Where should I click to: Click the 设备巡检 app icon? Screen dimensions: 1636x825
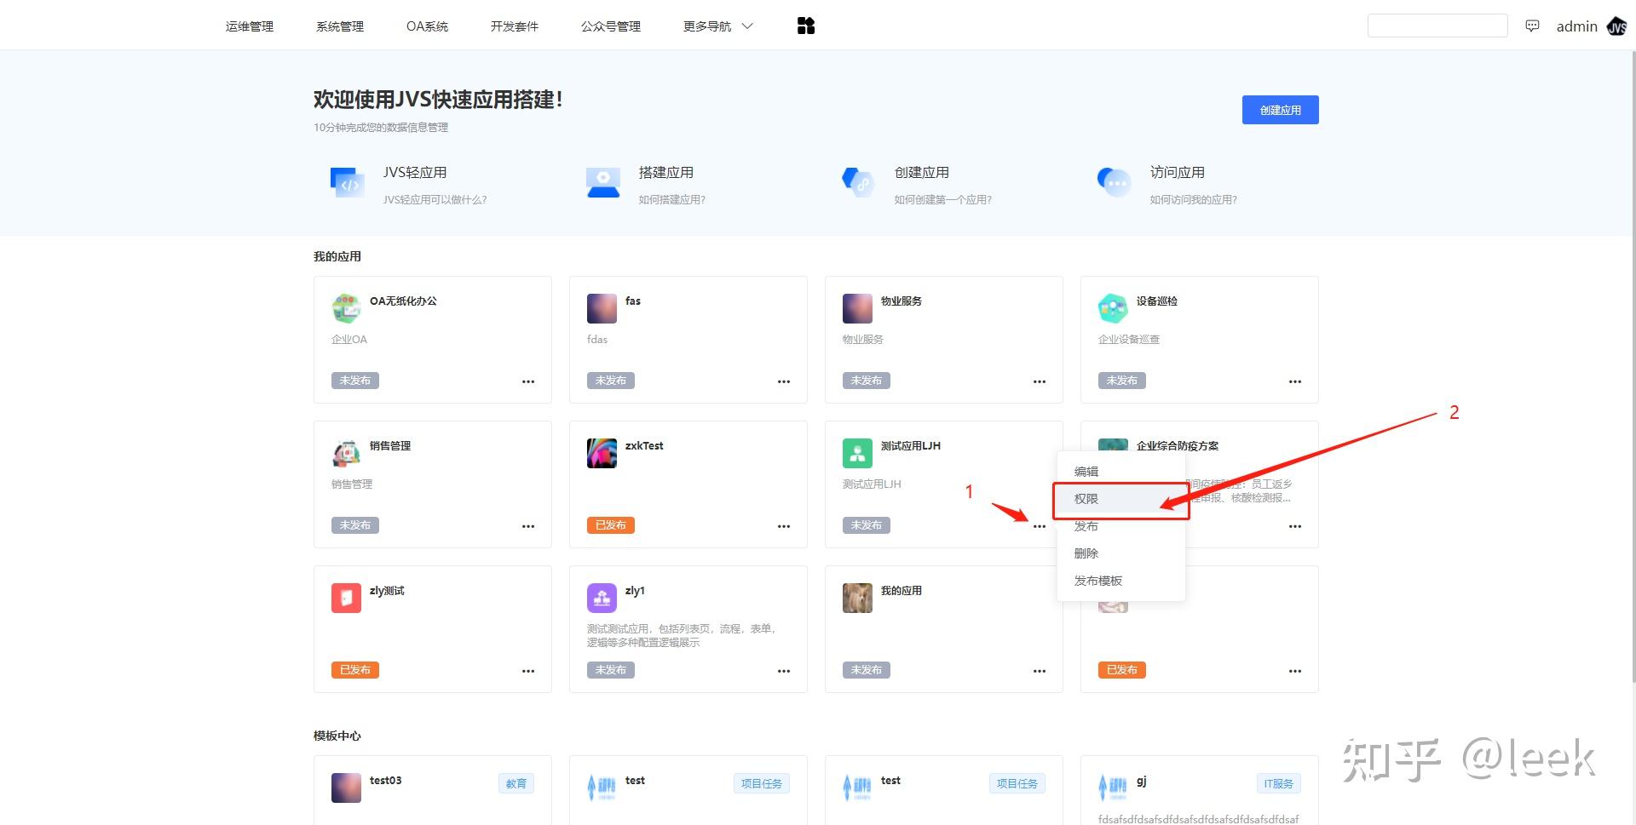1113,308
